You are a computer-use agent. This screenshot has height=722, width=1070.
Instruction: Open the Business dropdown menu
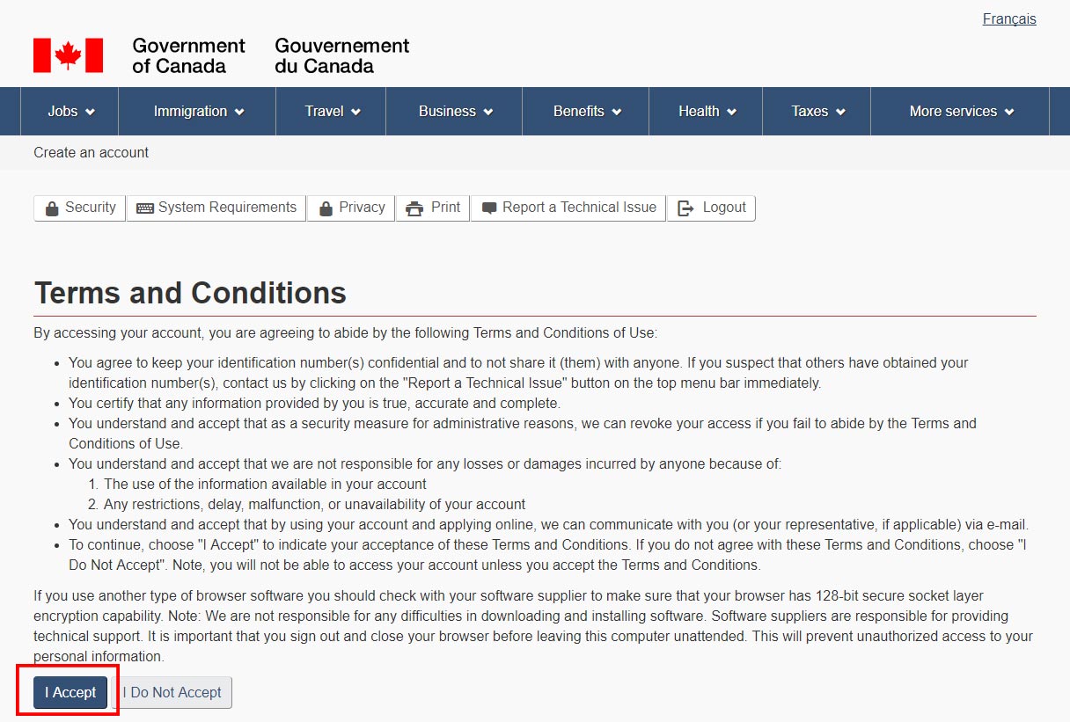[456, 112]
